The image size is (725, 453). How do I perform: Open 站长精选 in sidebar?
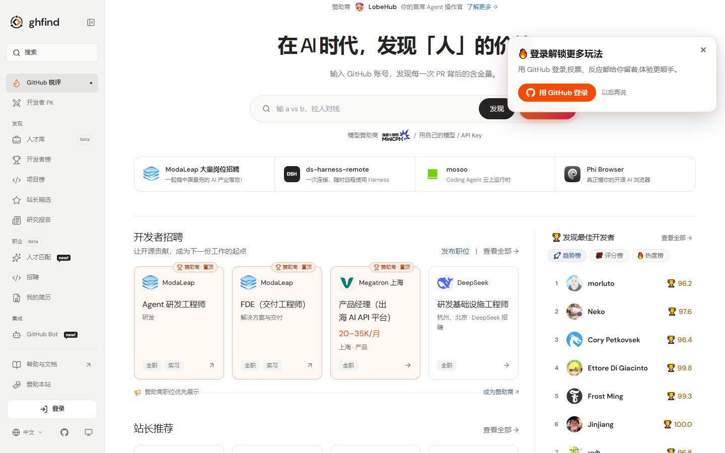52,200
